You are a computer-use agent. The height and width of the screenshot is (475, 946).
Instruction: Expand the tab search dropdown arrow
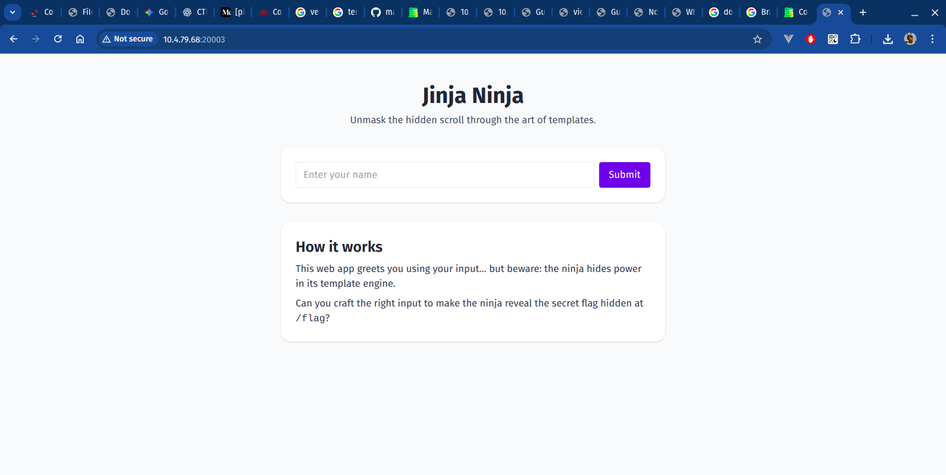coord(12,12)
